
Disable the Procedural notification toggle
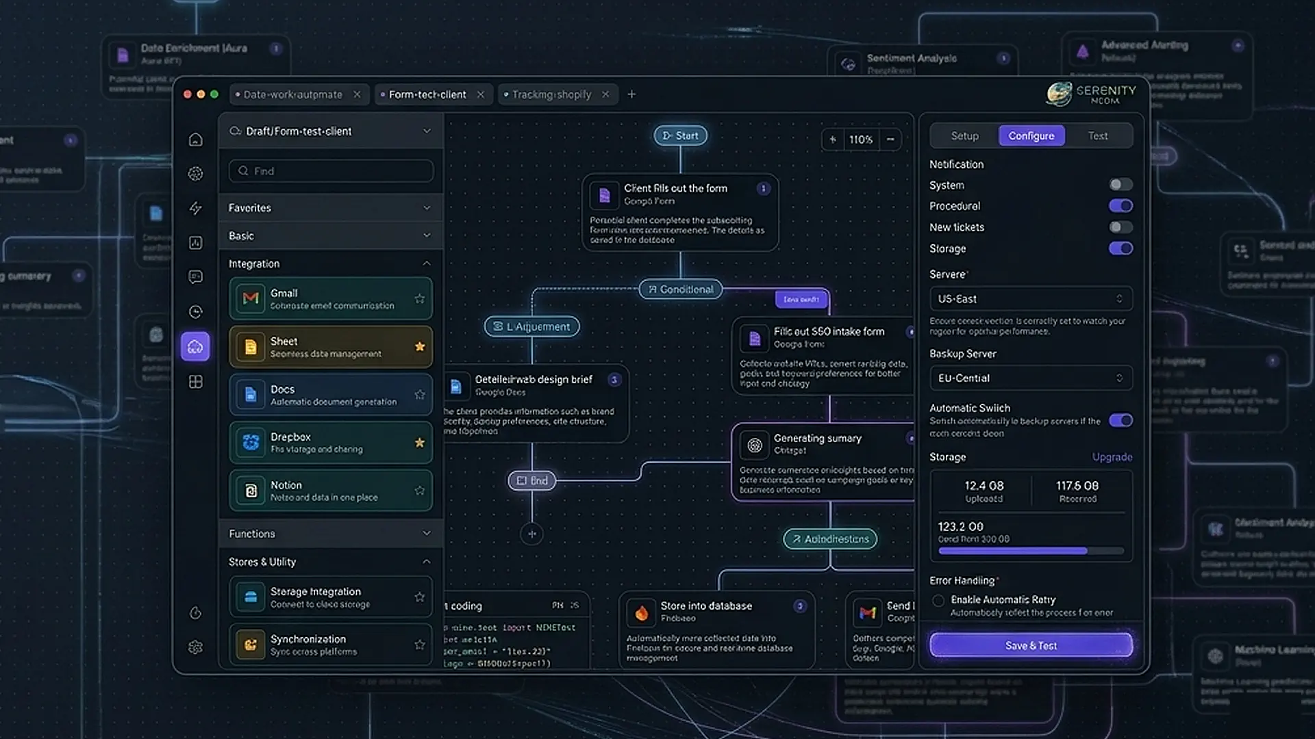click(1121, 205)
